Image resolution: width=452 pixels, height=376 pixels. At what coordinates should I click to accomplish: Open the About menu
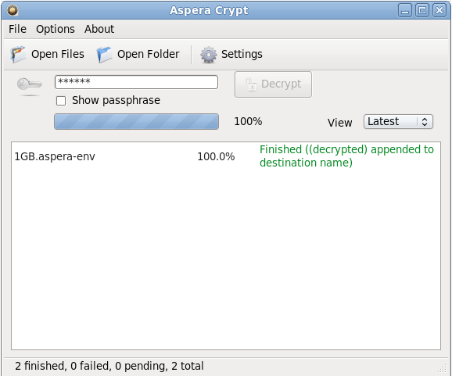(99, 29)
